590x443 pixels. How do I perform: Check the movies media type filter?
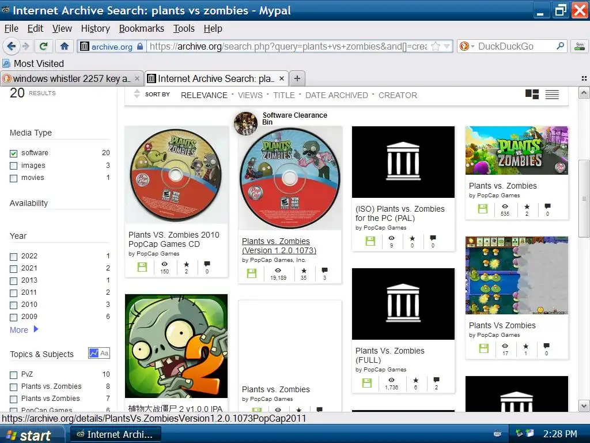click(14, 178)
